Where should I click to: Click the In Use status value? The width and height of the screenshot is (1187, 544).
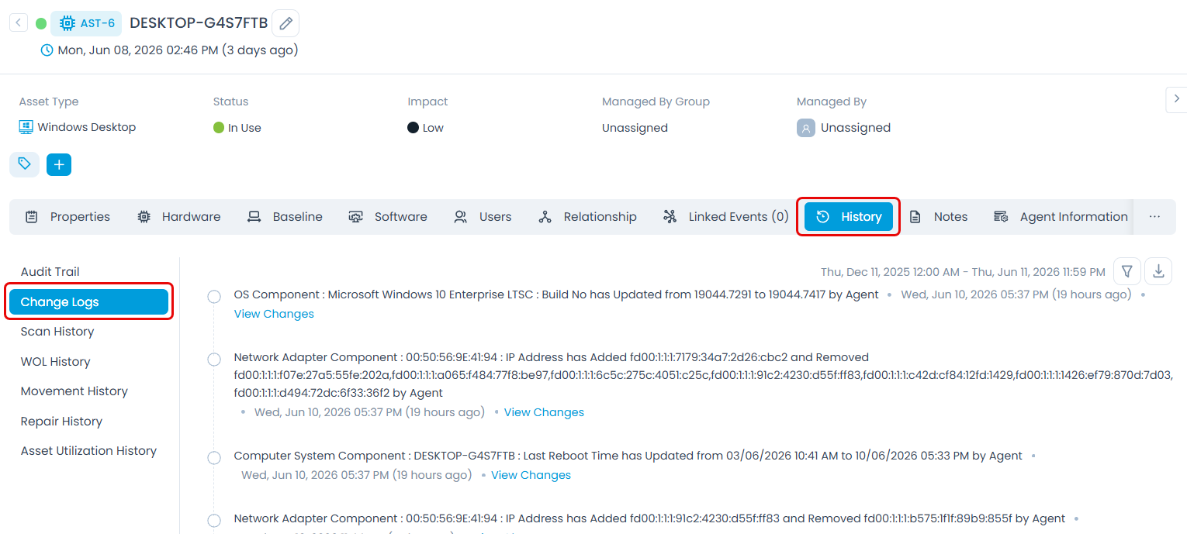click(x=237, y=128)
